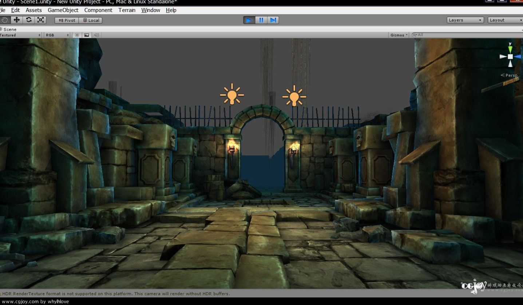523x305 pixels.
Task: Click the blue Z axis cone
Action: 518,57
